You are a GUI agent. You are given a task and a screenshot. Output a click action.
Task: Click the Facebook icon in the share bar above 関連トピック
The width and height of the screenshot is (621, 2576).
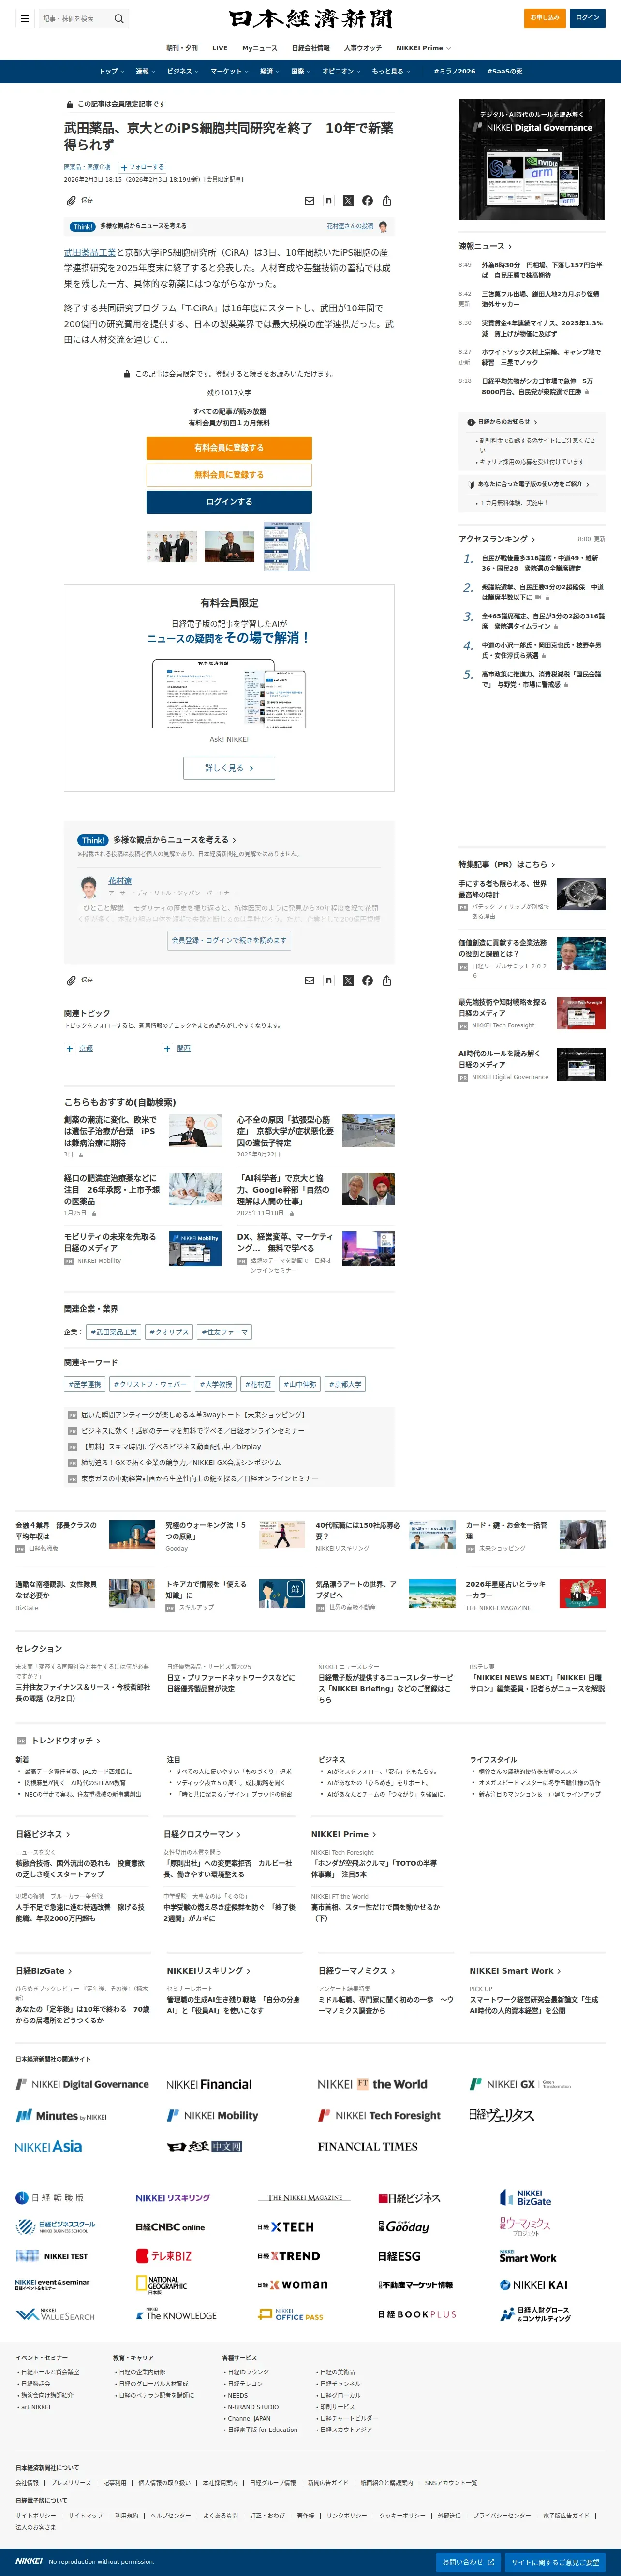[367, 981]
